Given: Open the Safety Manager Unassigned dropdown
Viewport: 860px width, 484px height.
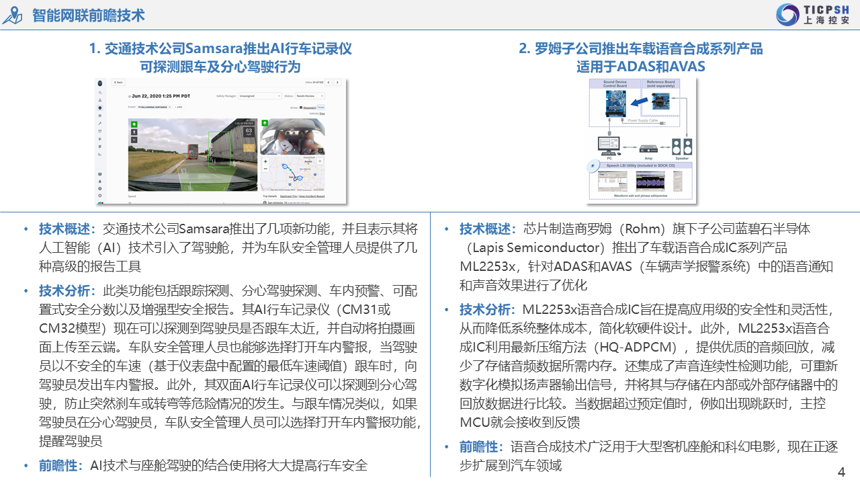Looking at the screenshot, I should click(261, 96).
